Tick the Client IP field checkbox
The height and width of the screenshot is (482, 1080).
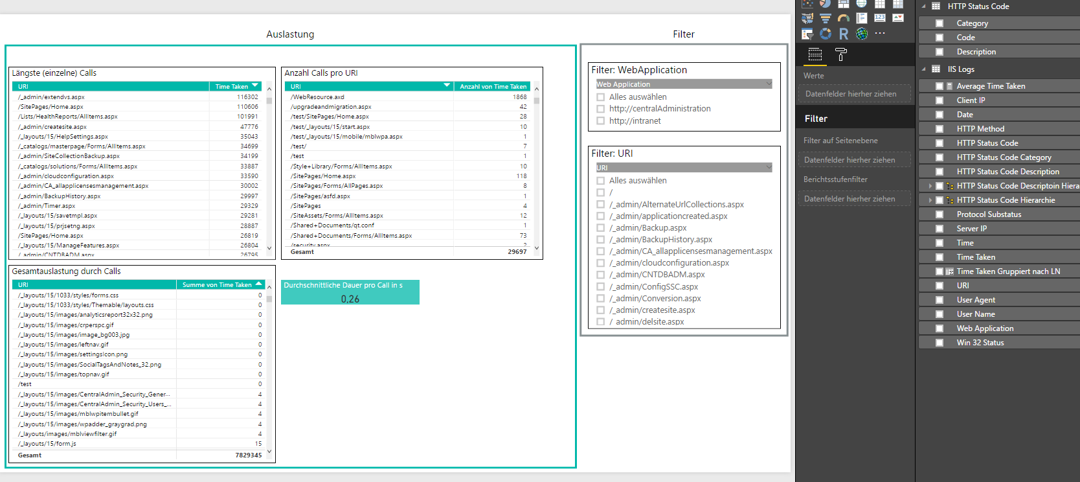[939, 100]
